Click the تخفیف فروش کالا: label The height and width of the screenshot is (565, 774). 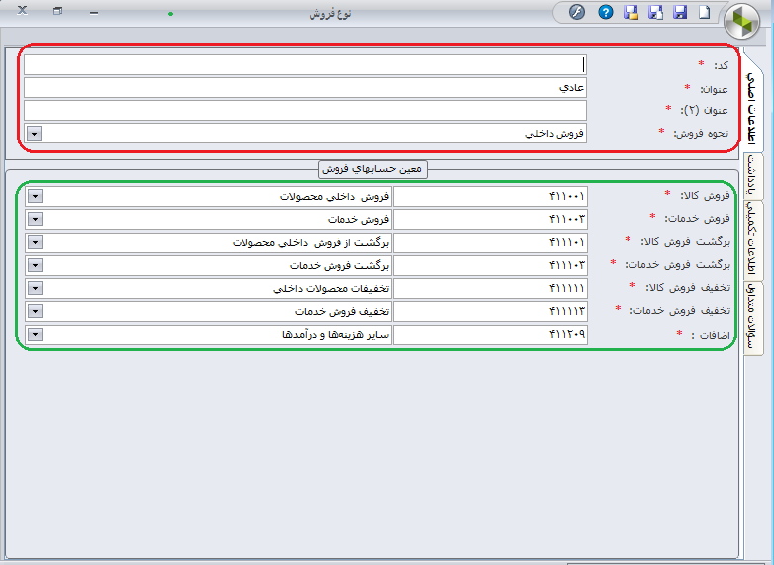[688, 287]
